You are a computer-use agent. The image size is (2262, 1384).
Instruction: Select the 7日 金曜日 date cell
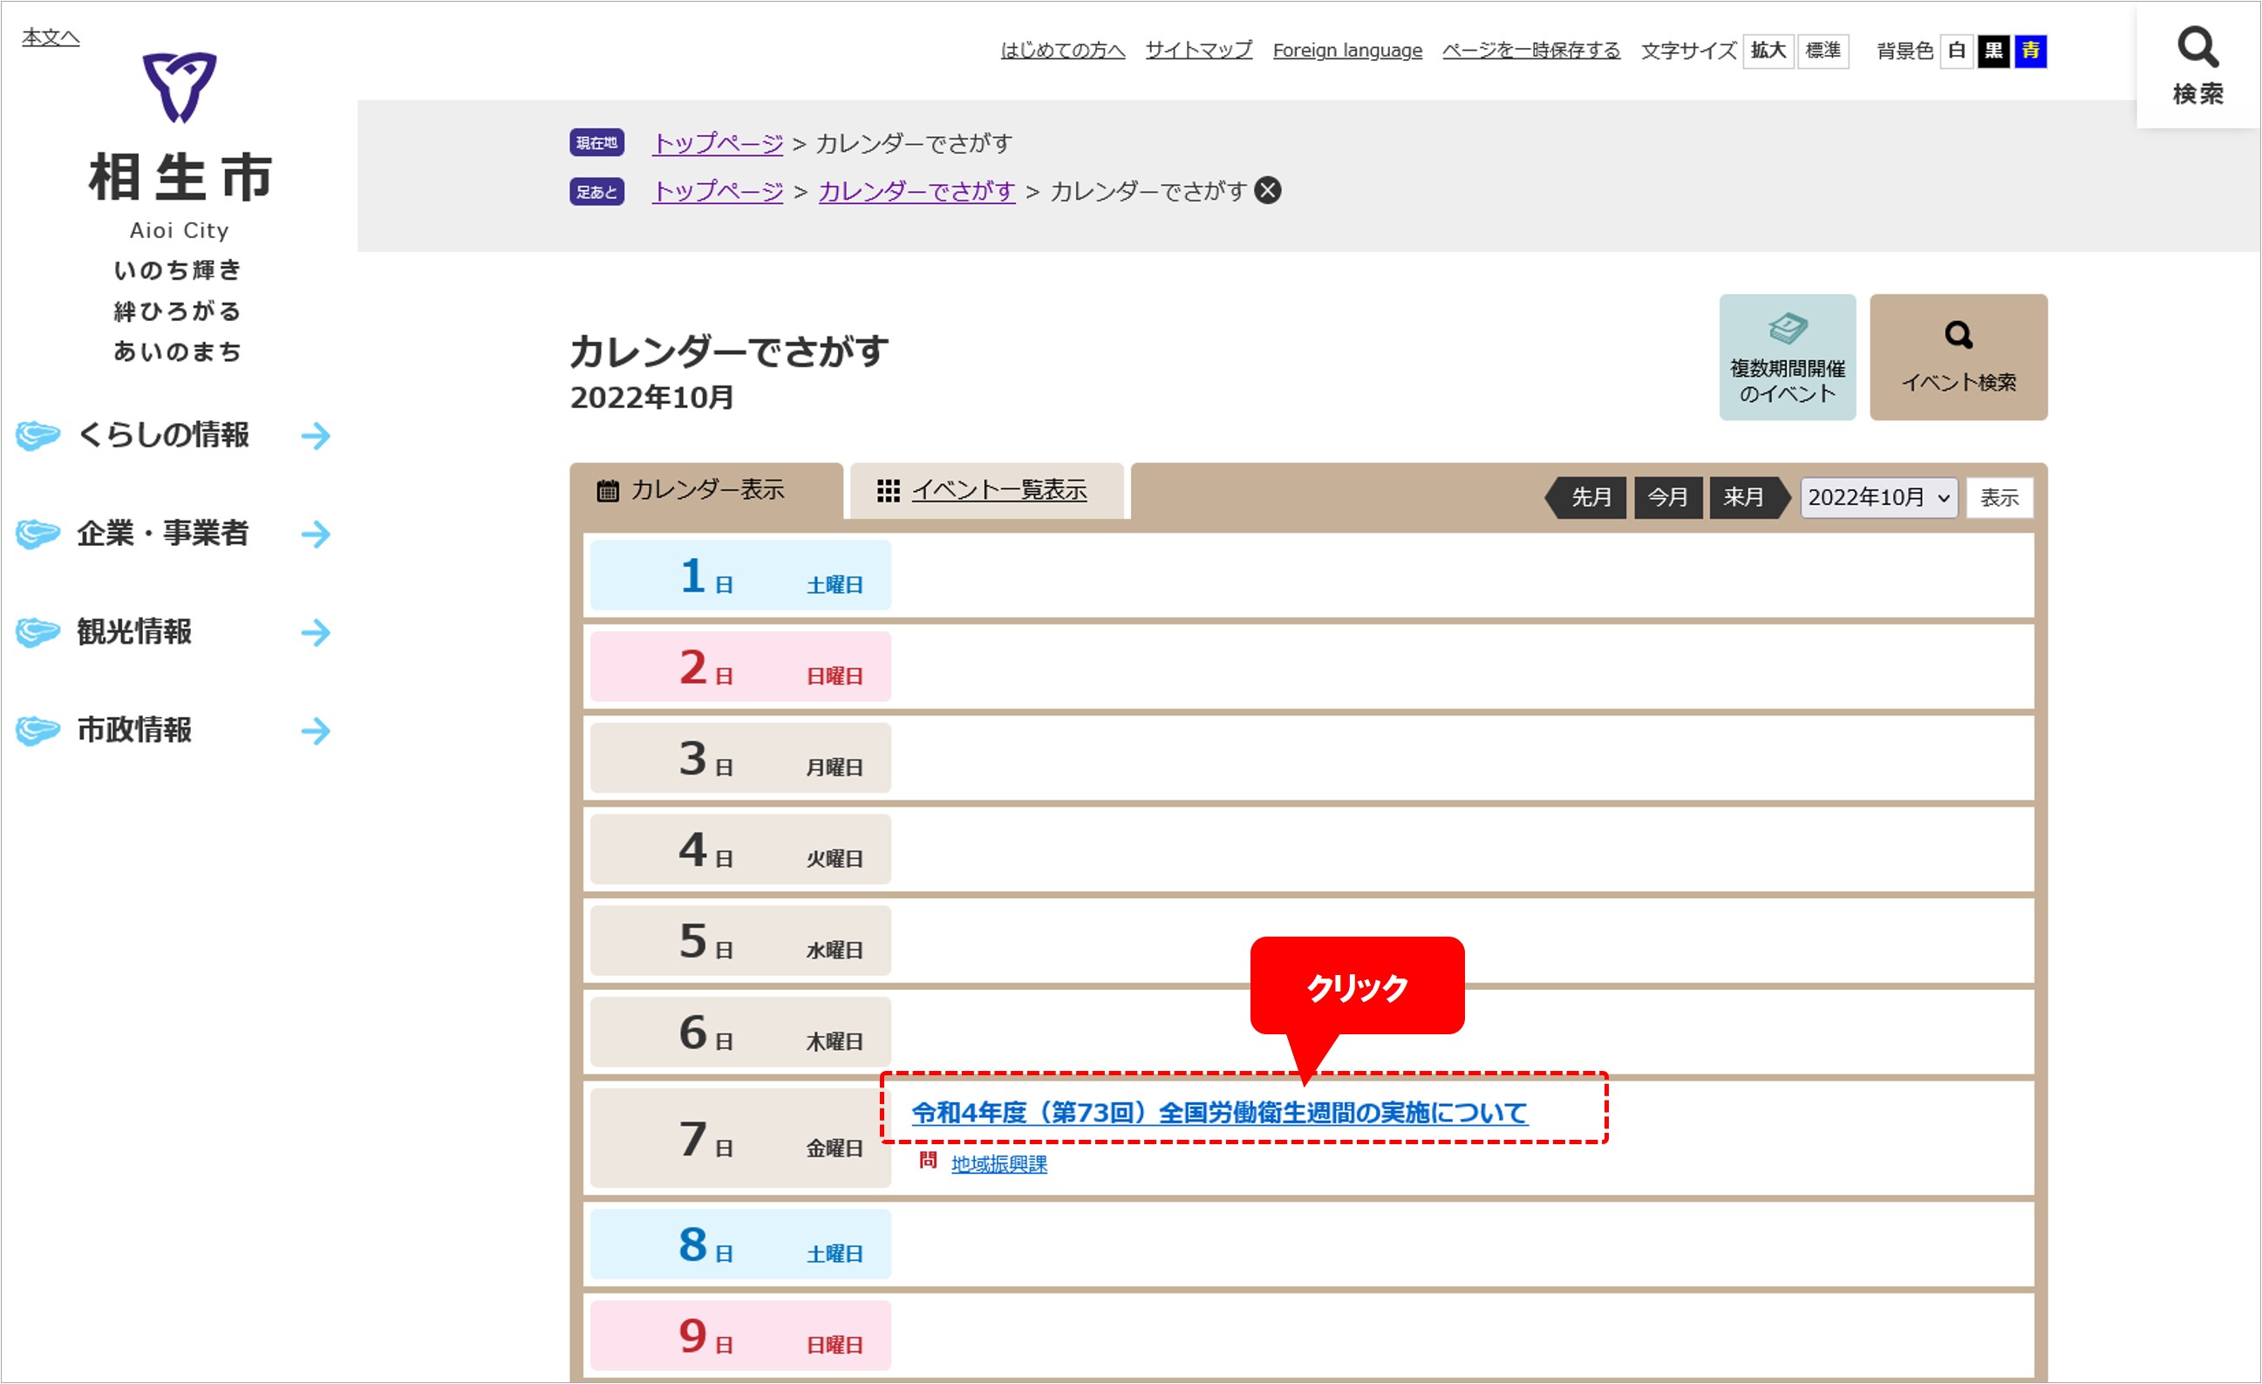click(x=740, y=1139)
